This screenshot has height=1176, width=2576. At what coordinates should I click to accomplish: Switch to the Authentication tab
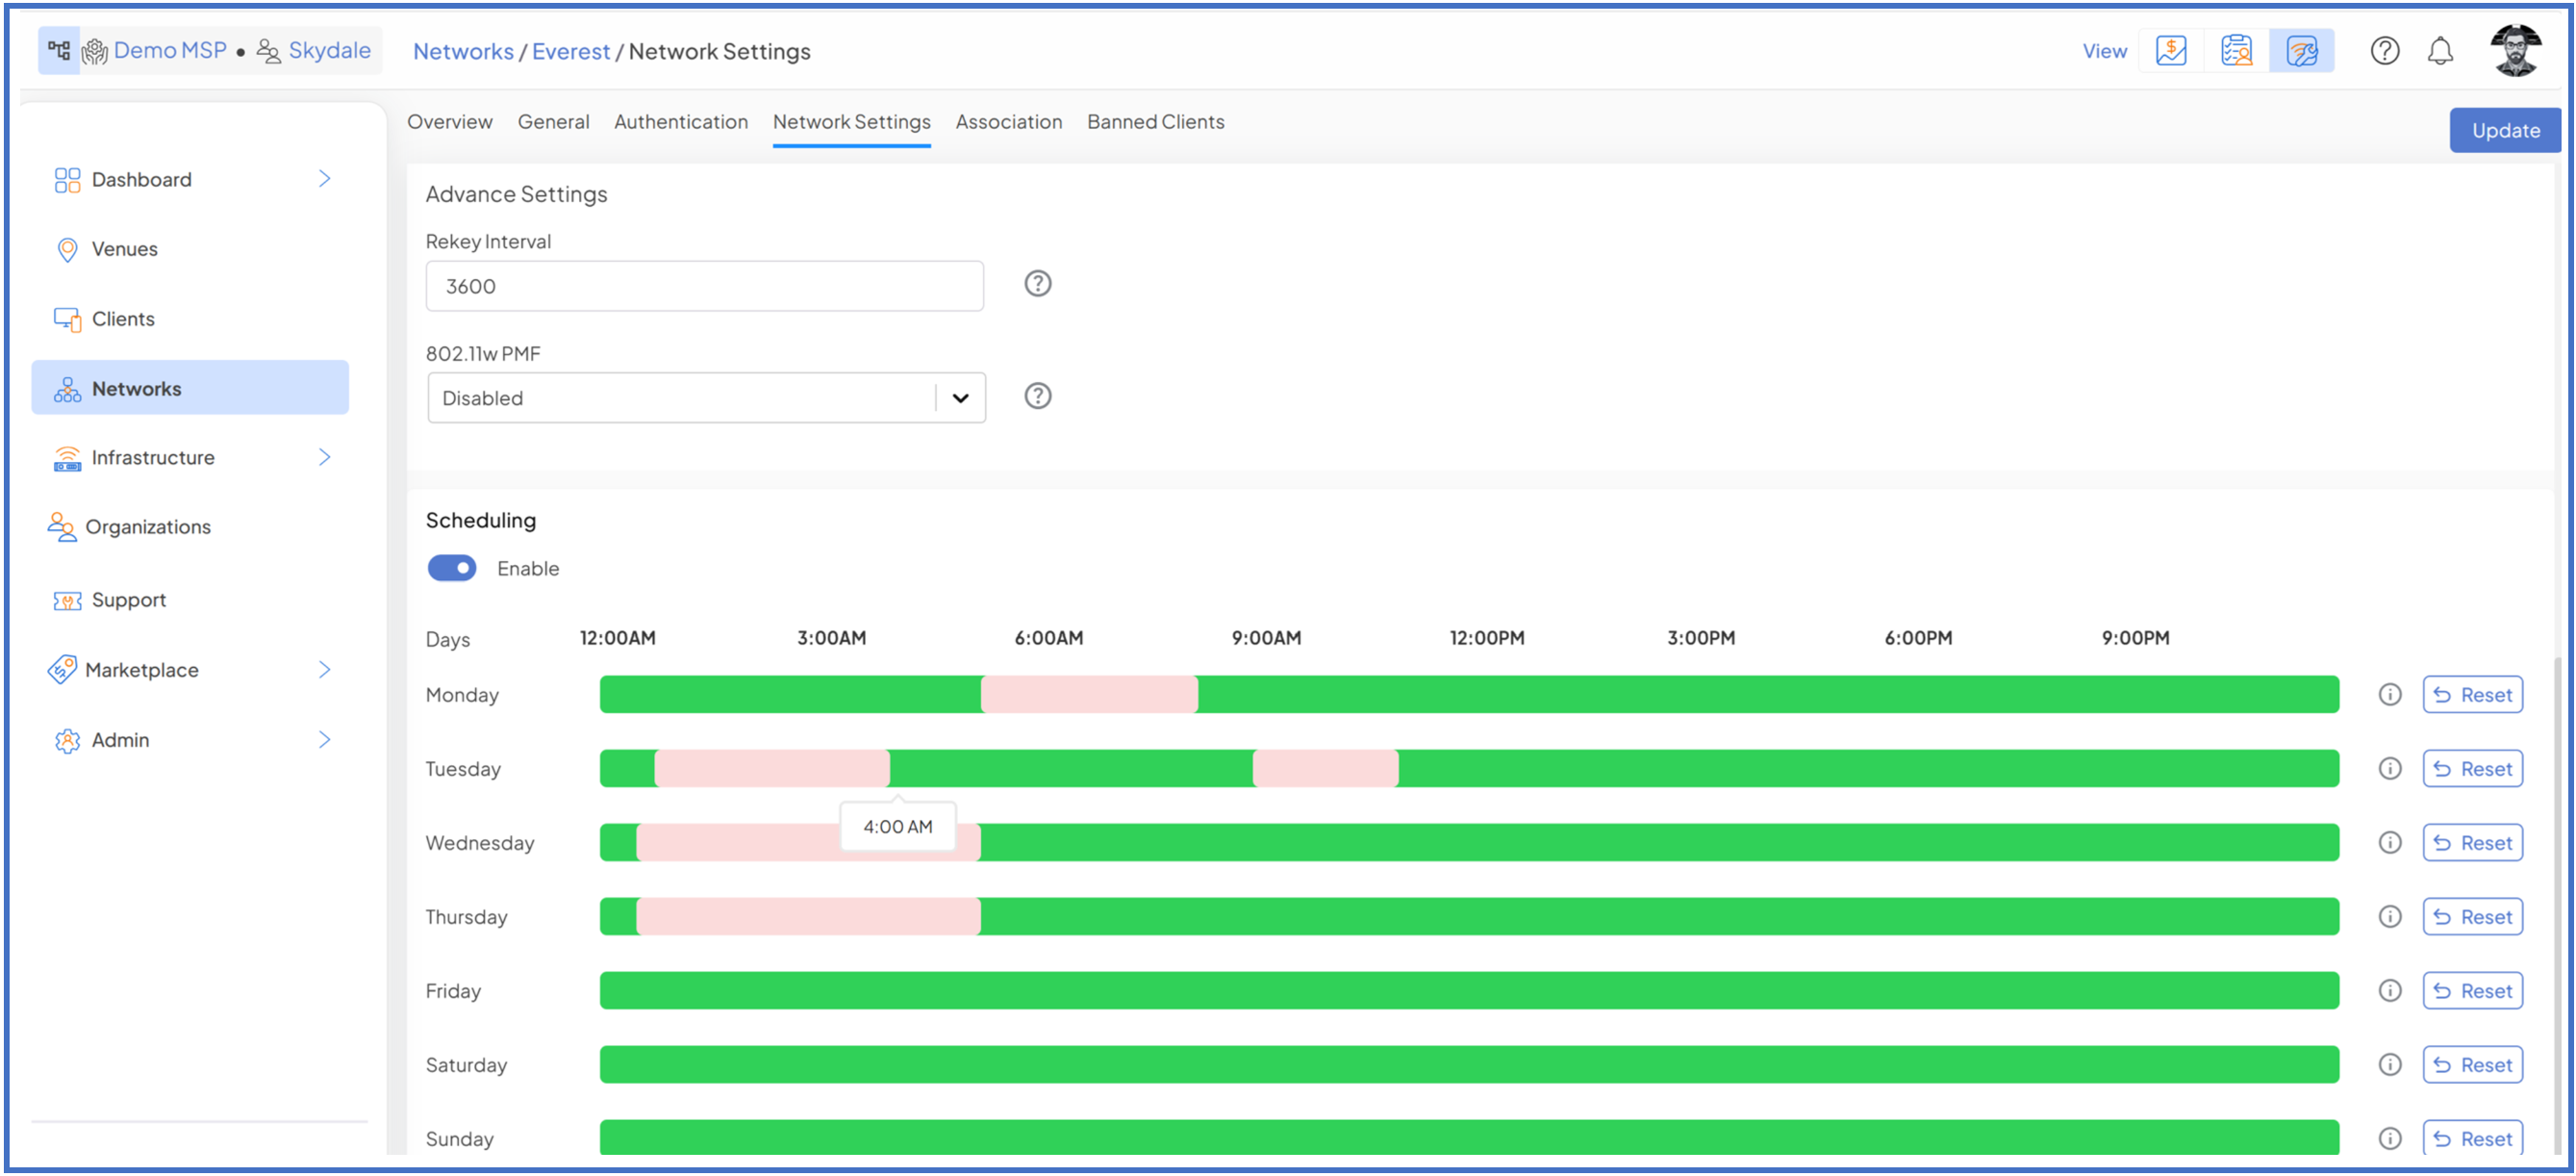[680, 122]
